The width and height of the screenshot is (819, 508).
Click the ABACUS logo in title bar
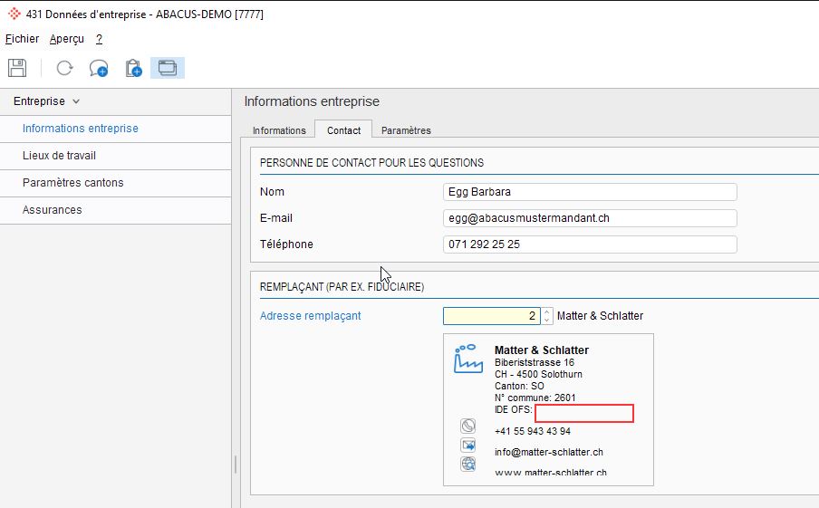[14, 14]
